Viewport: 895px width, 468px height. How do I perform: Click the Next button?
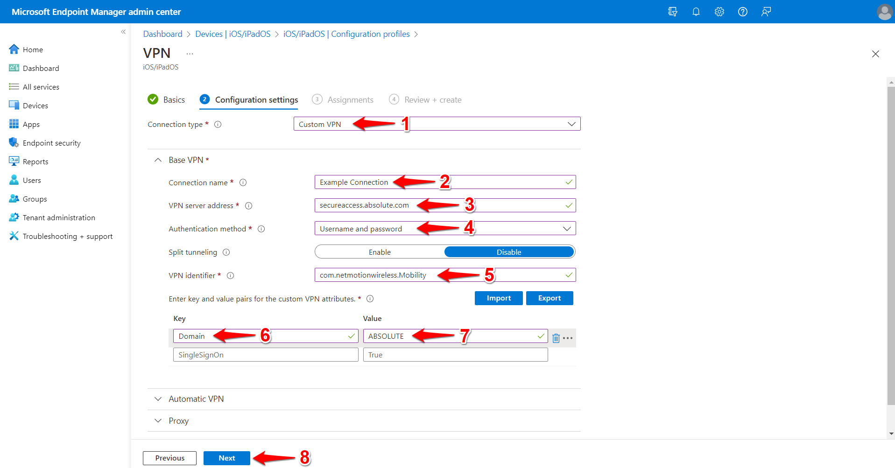227,458
